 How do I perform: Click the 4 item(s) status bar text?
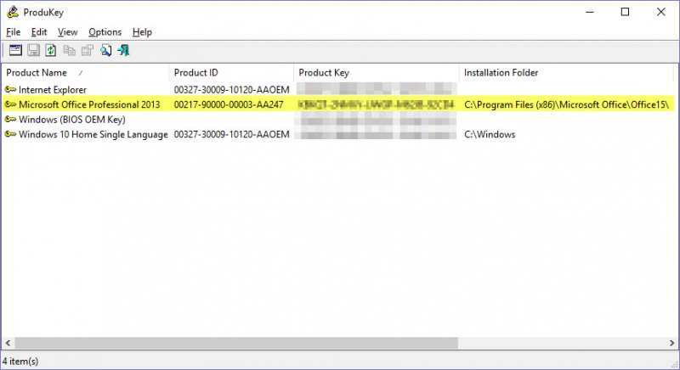tap(20, 361)
